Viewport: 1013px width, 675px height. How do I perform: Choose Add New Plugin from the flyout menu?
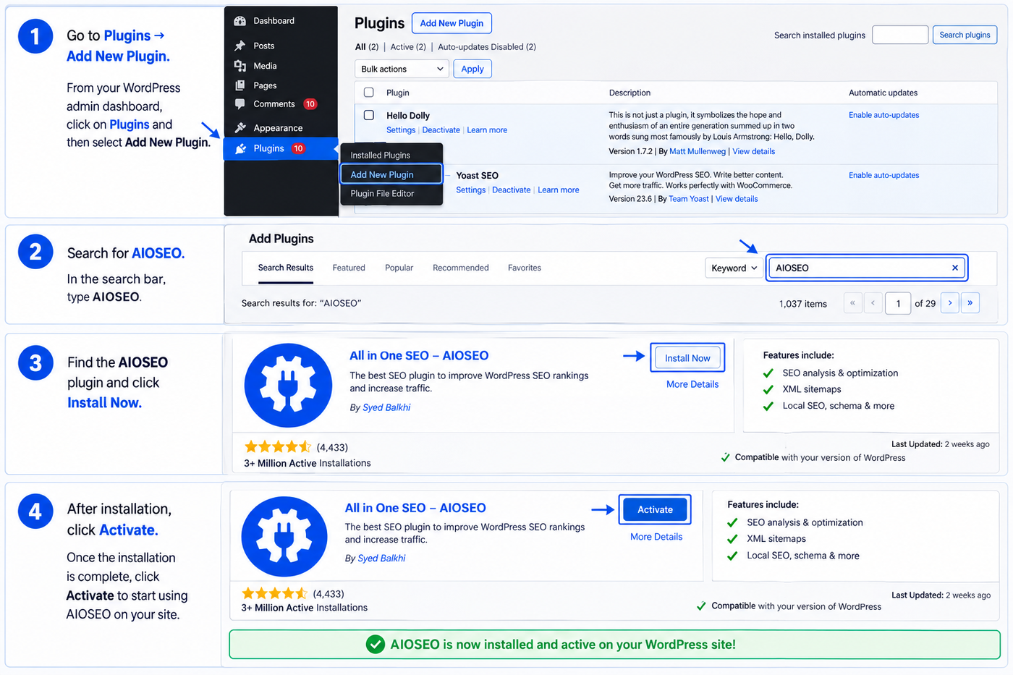[391, 174]
